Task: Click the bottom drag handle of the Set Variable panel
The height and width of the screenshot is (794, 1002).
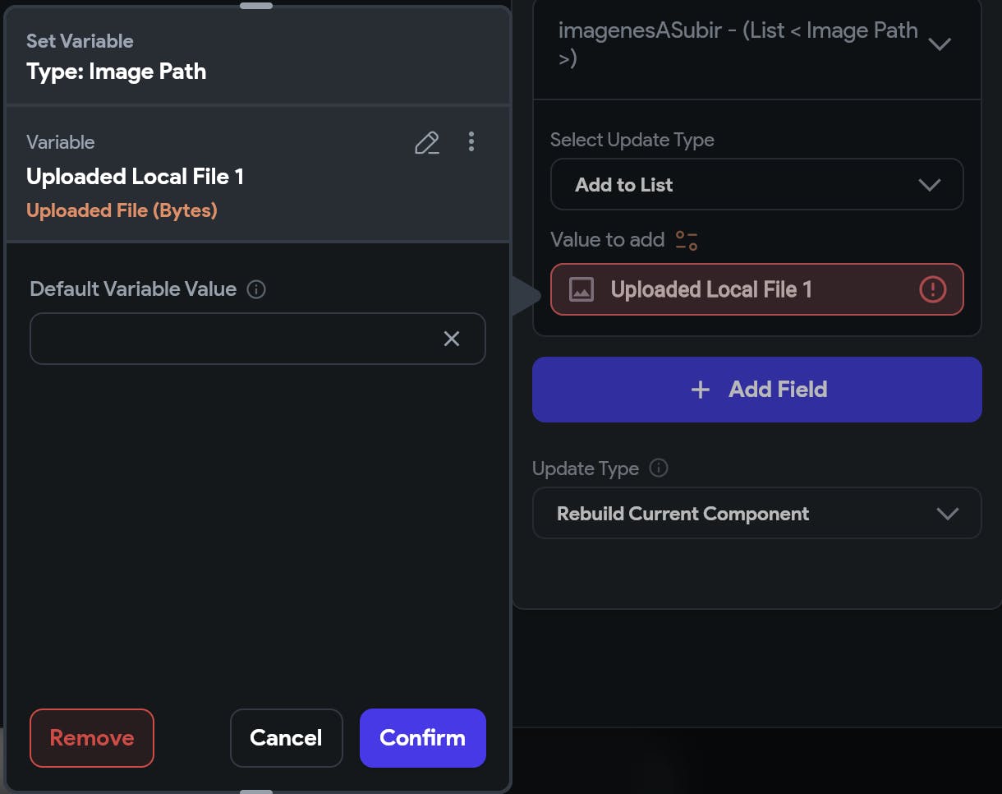Action: 256,791
